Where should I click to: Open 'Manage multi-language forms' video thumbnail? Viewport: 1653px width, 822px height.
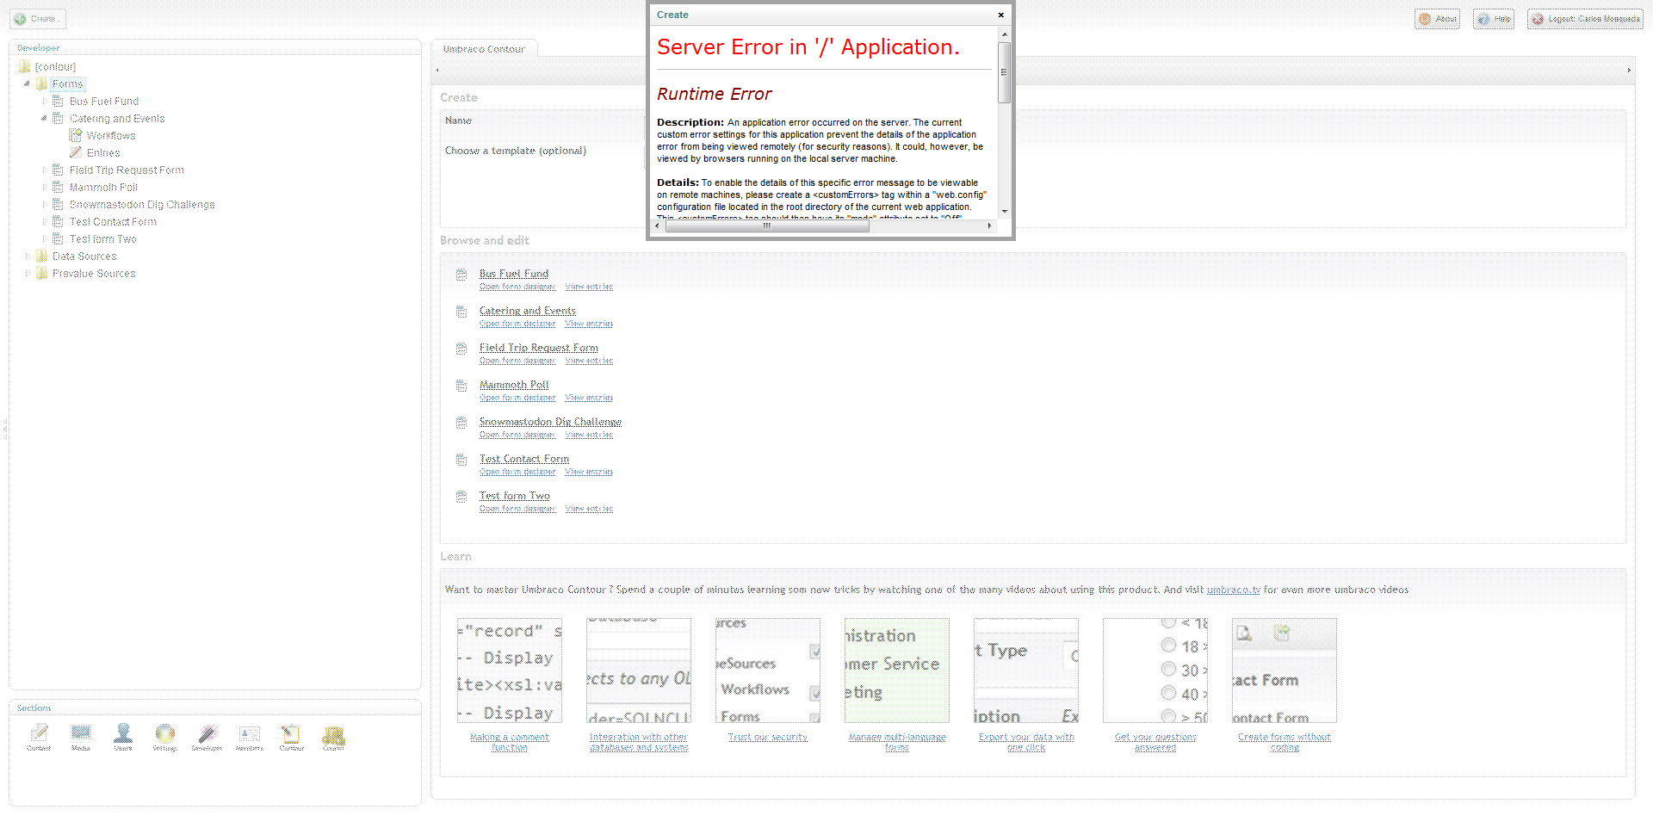(897, 671)
